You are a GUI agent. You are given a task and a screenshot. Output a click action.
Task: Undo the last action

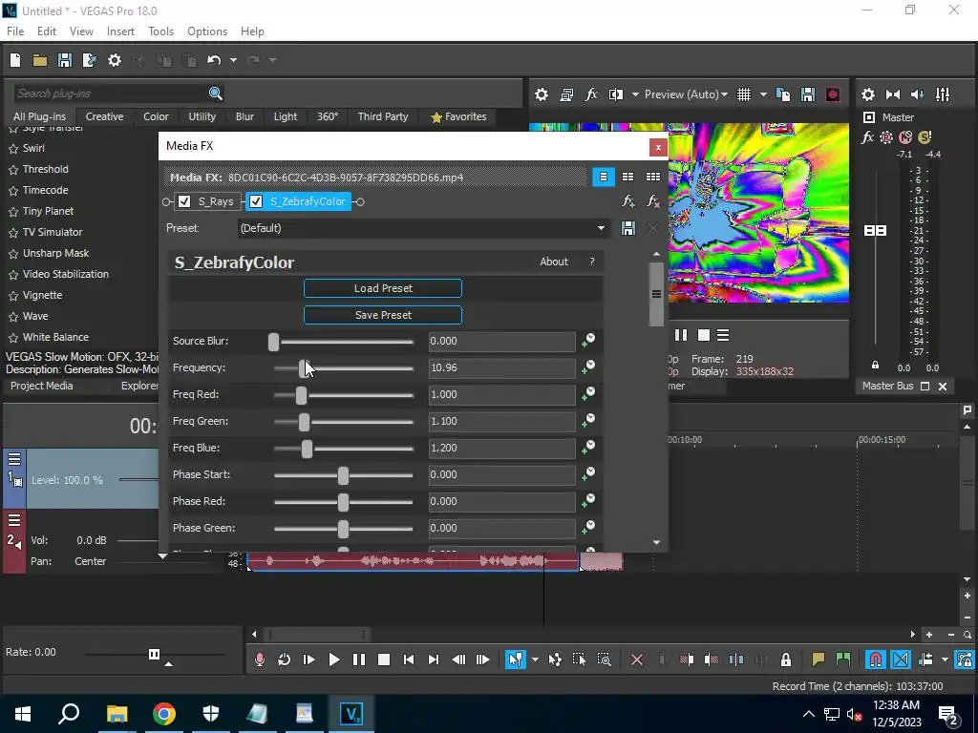214,60
